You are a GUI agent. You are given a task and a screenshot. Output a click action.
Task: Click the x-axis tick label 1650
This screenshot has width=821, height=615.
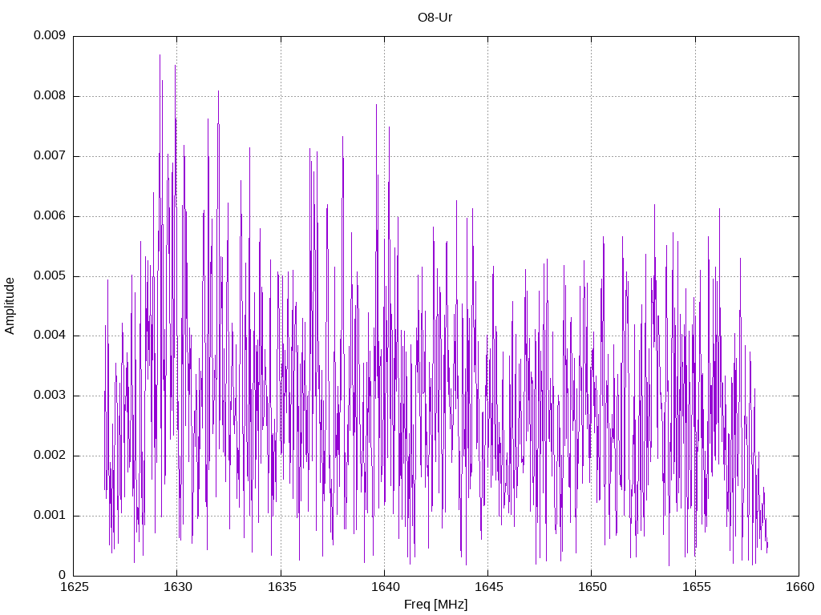pos(592,587)
